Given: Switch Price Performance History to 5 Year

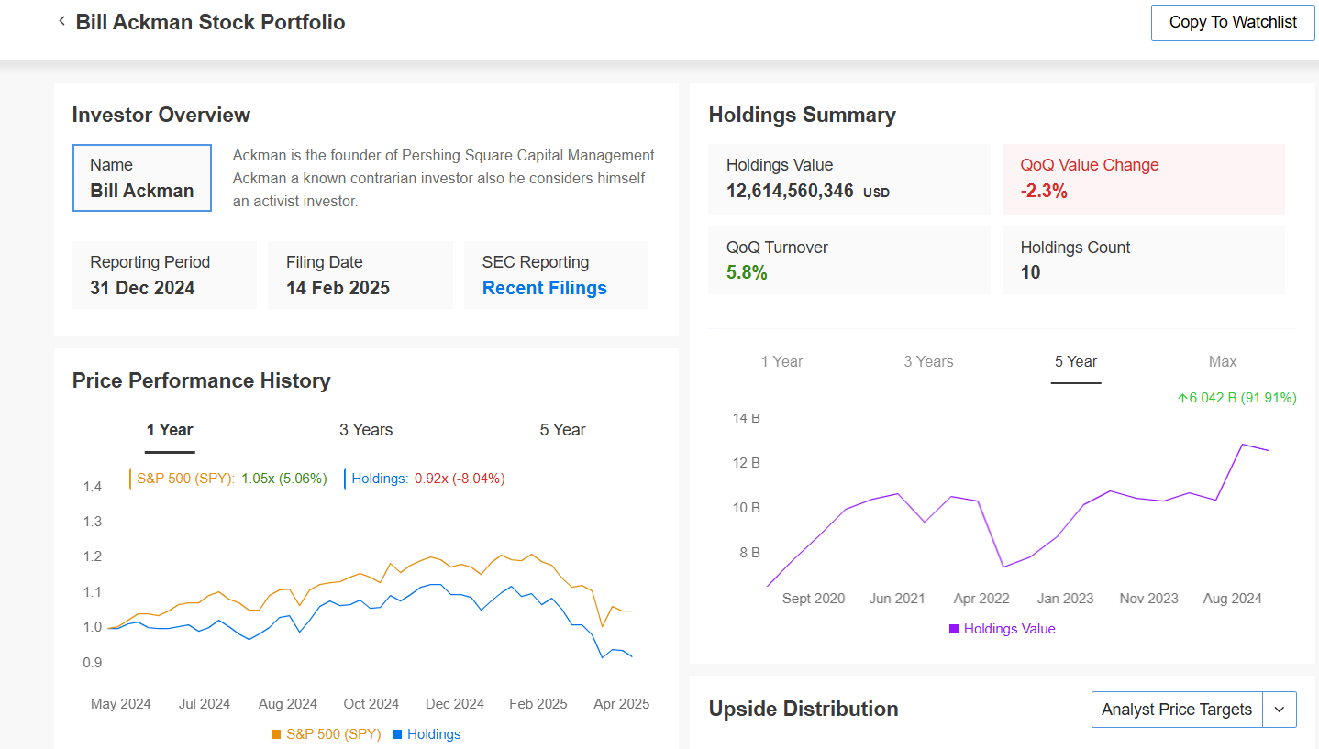Looking at the screenshot, I should pos(562,430).
